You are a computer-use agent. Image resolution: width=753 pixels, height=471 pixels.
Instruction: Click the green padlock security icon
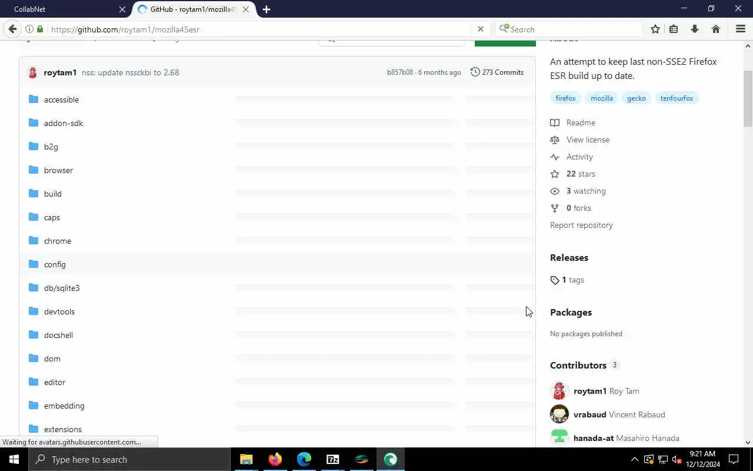40,29
